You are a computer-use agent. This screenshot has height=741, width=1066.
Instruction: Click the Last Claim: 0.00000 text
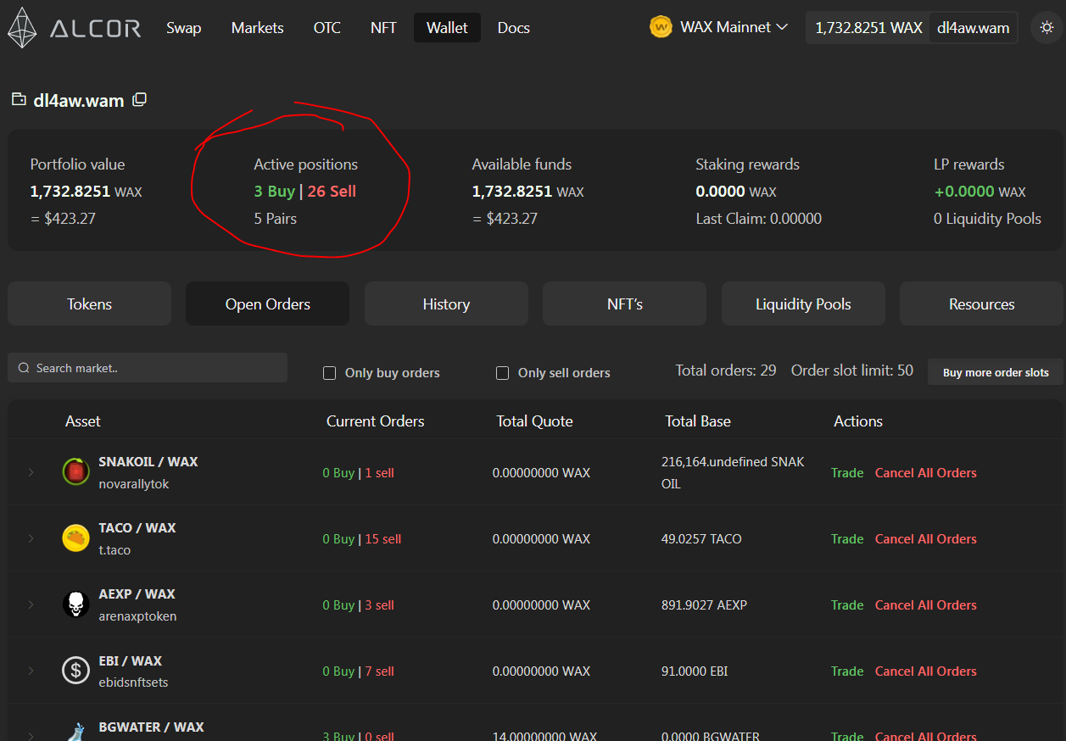pyautogui.click(x=758, y=218)
